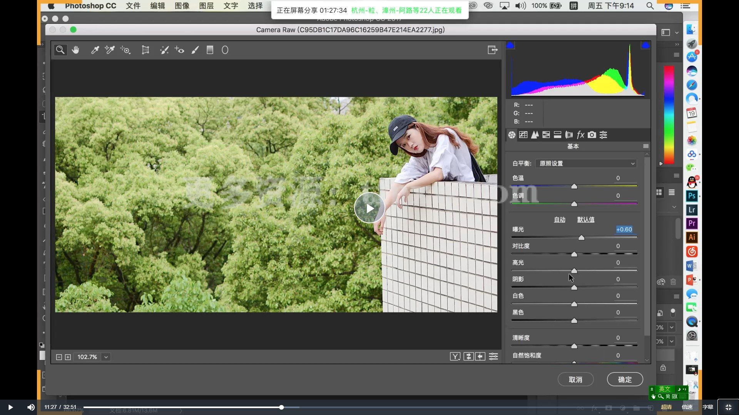The image size is (739, 415).
Task: Click the 色温 temperature slider handle
Action: pos(574,186)
